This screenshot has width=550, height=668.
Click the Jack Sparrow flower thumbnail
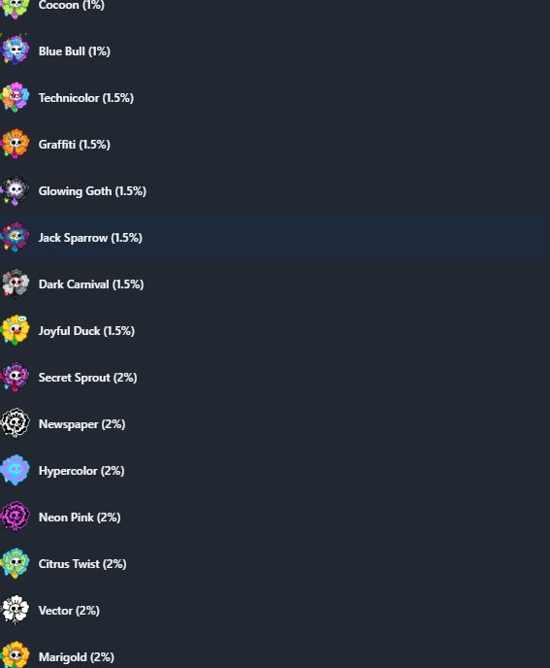coord(16,237)
